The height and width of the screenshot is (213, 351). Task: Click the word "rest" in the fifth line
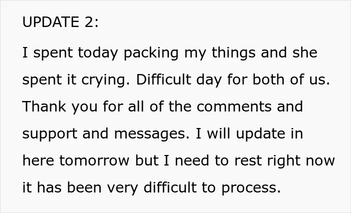coord(248,161)
